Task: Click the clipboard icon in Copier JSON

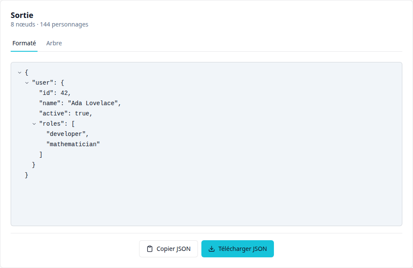Action: coord(150,249)
